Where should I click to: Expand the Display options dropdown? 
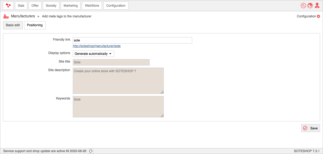coord(93,54)
